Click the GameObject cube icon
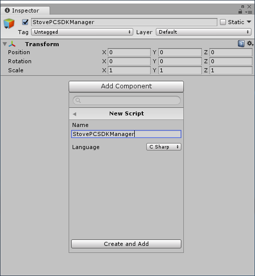Screen dimensions: 255x276 click(9, 24)
